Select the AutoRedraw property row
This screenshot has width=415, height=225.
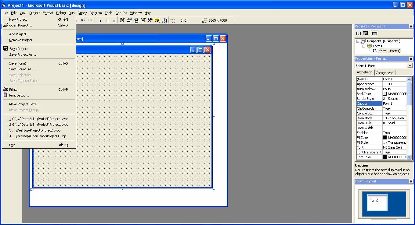381,89
